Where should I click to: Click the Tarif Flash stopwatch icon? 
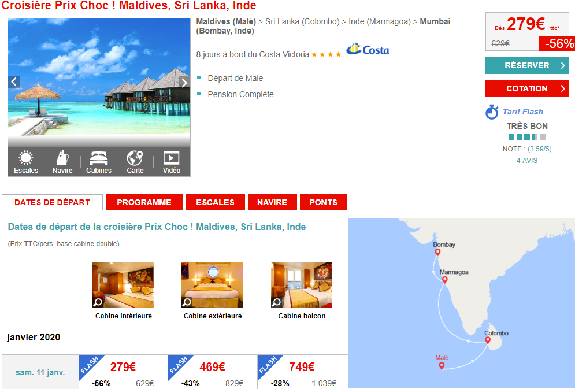492,112
